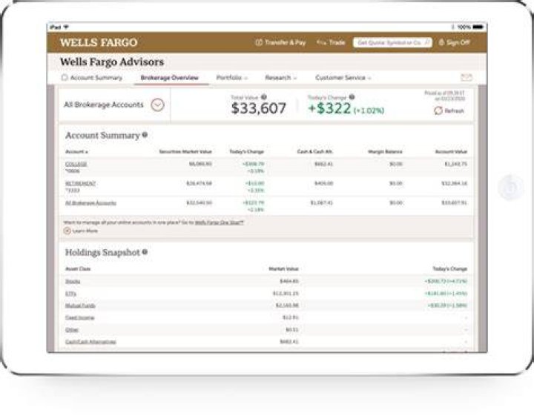Screen dimensions: 534x416
Task: Click the battery icon in status bar
Action: tap(478, 27)
